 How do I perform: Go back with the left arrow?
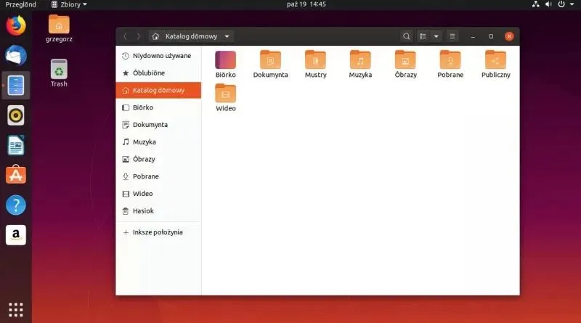[x=125, y=36]
